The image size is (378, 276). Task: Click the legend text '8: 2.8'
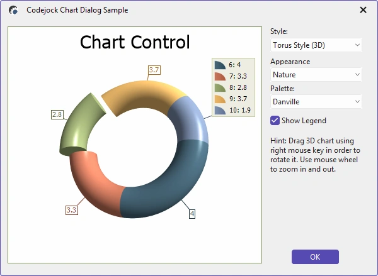coord(238,87)
